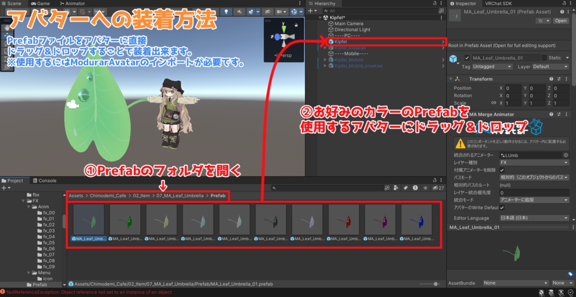Search by label icon in Project panel
Viewport: 576px width, 297px height.
tap(406, 188)
